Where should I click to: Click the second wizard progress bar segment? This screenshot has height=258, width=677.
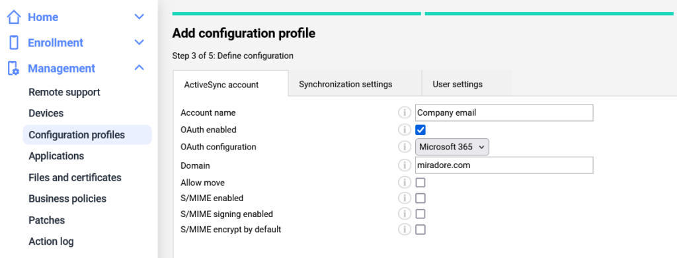tap(549, 14)
